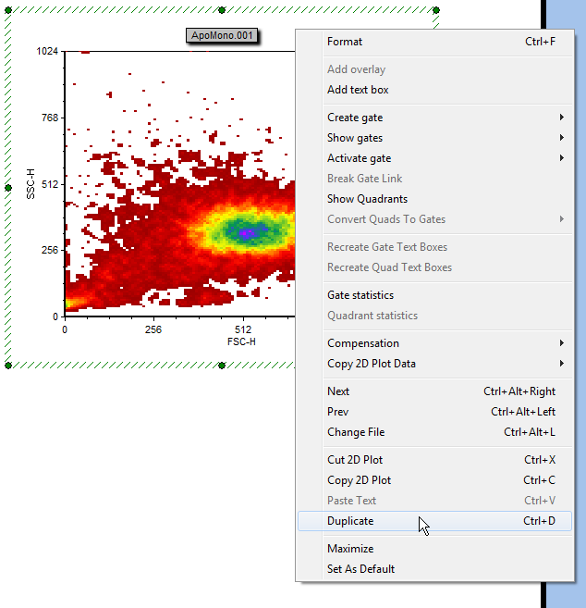Choose Prev in the context menu
The image size is (586, 608).
434,412
